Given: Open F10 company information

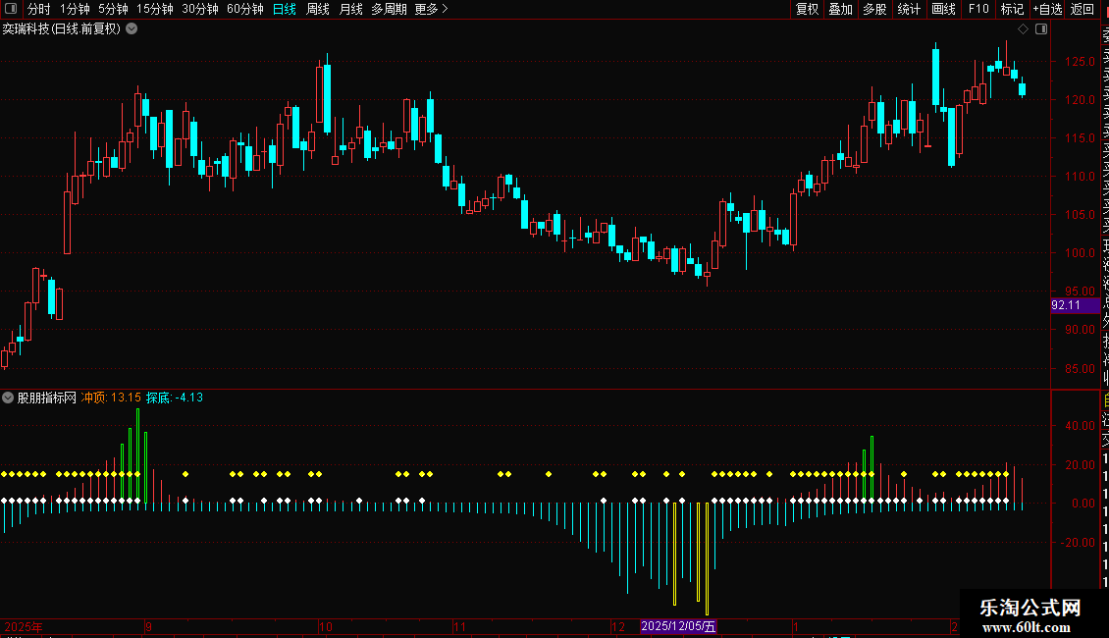Looking at the screenshot, I should coord(978,9).
